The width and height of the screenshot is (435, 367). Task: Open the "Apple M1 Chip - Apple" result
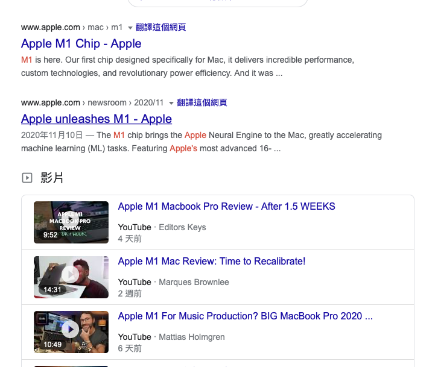pyautogui.click(x=81, y=43)
